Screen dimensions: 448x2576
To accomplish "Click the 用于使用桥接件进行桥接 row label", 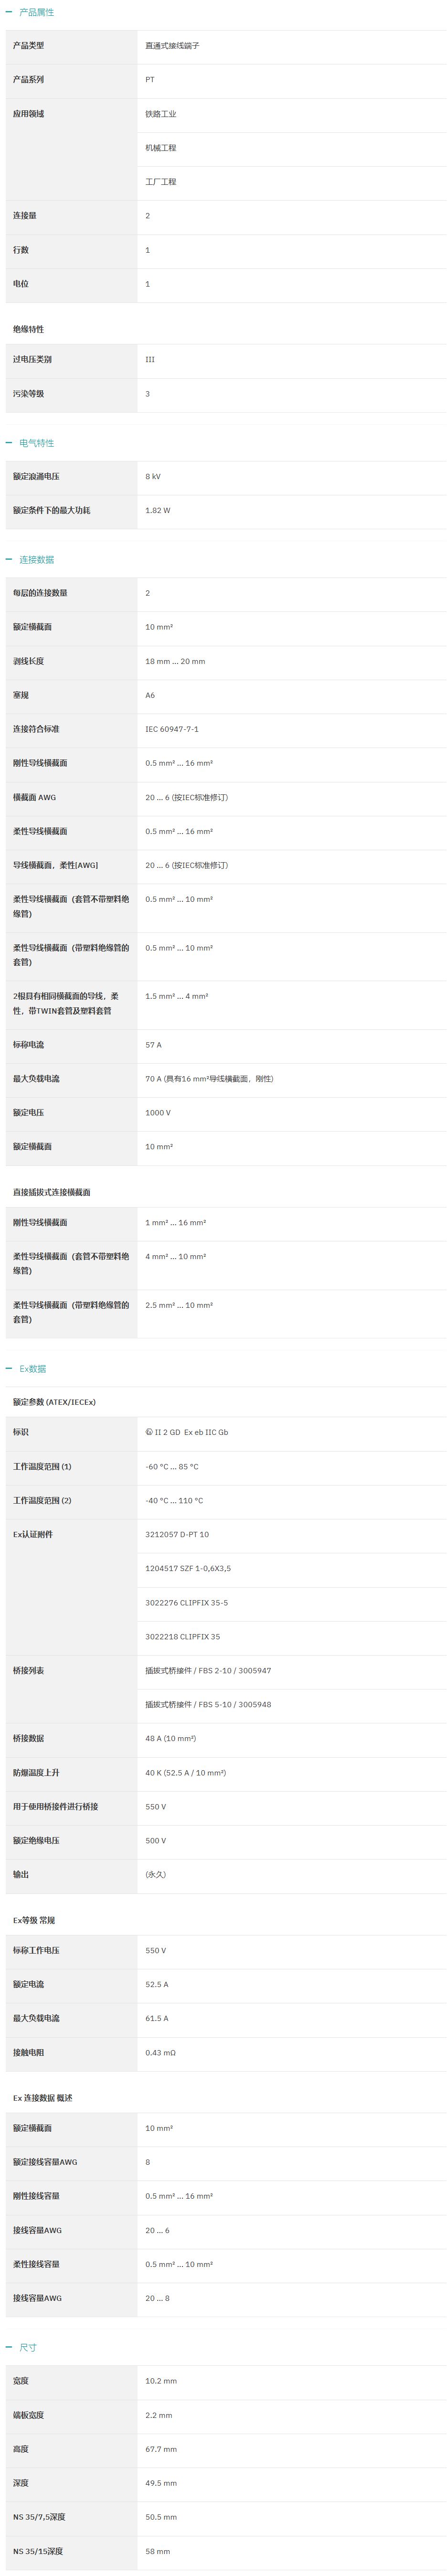I will [x=56, y=1807].
